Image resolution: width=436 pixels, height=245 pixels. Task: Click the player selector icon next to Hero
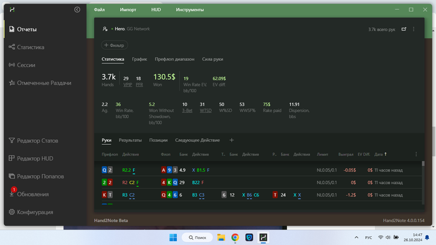[105, 29]
